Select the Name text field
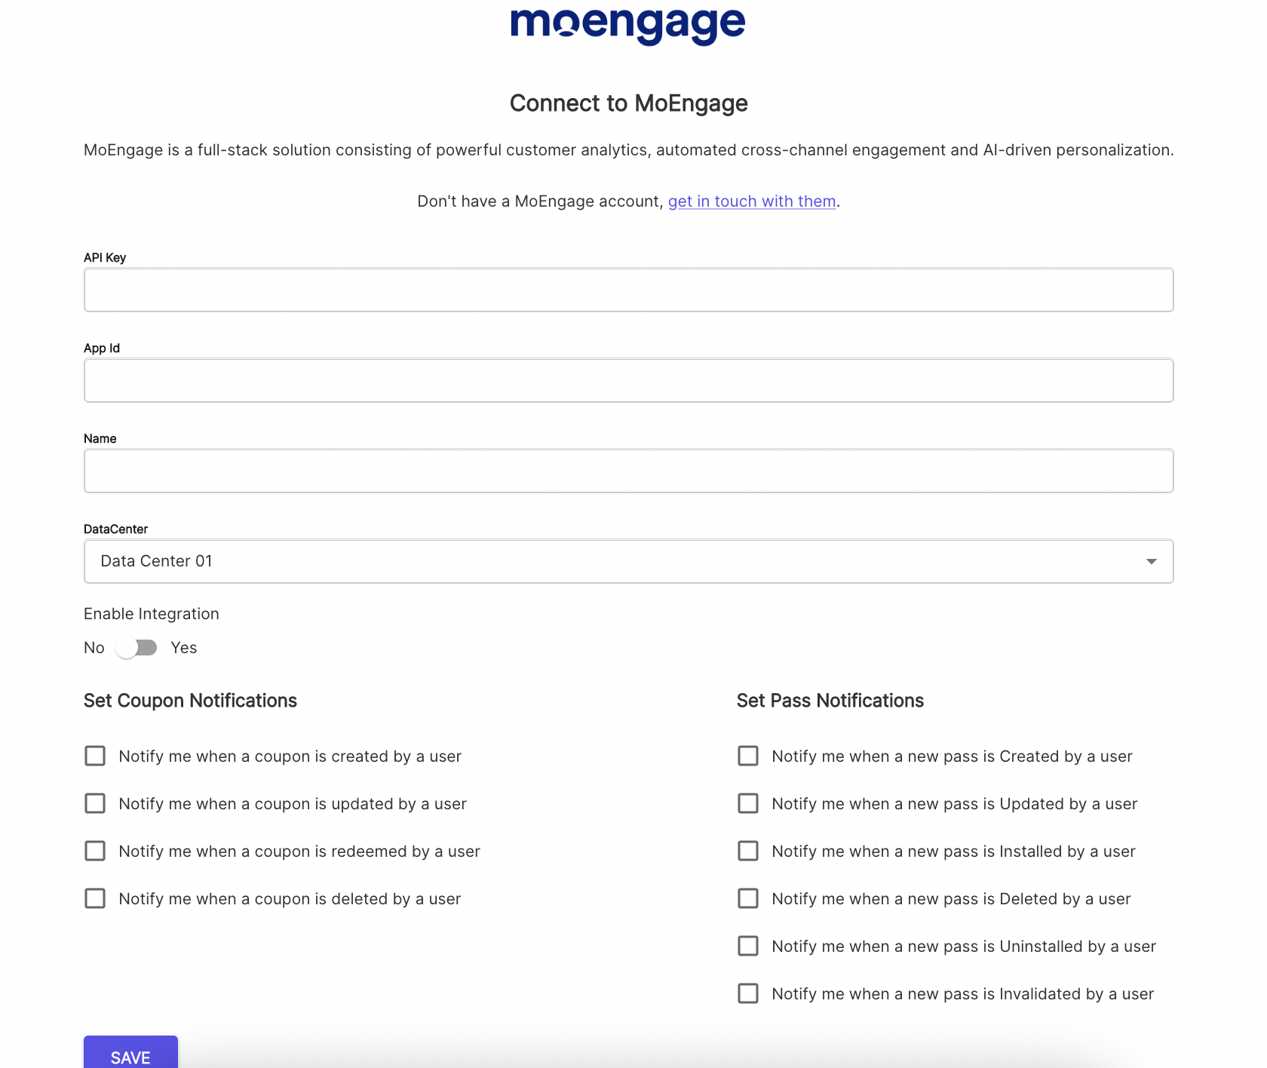Screen dimensions: 1267x1068 point(628,471)
